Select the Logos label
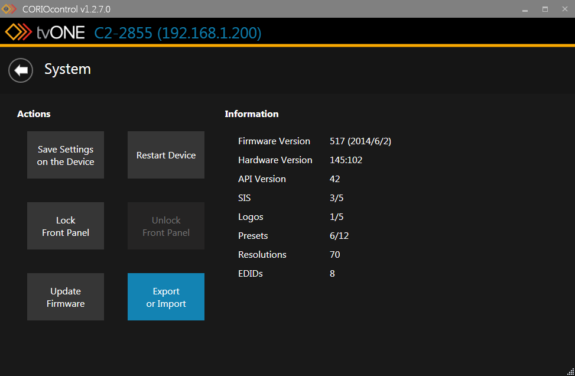The height and width of the screenshot is (376, 575). click(251, 217)
